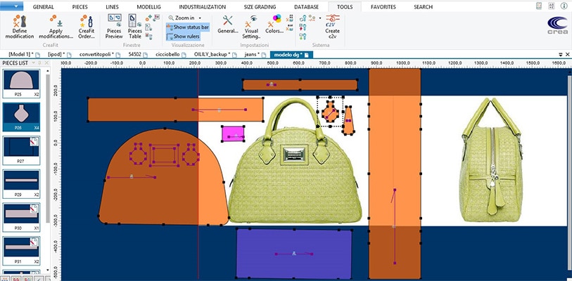Open the Pieces List panel options arrow

tap(34, 63)
